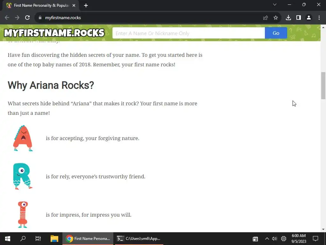This screenshot has height=245, width=326.
Task: Click the browser back arrow
Action: pos(7,18)
